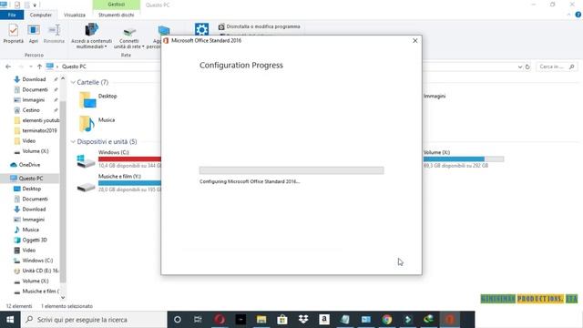583x328 pixels.
Task: Open Task View on taskbar
Action: pyautogui.click(x=198, y=320)
